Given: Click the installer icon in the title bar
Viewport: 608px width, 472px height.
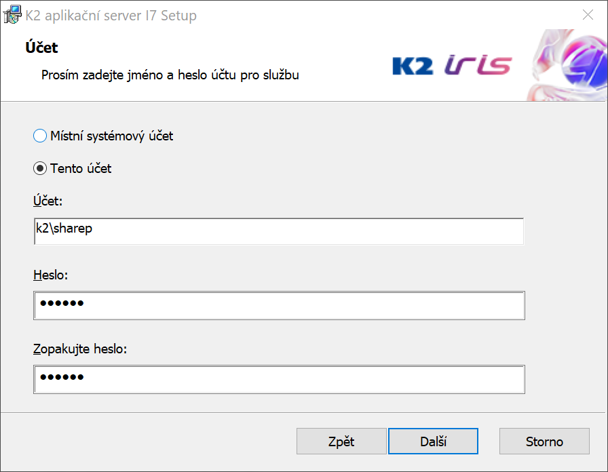Looking at the screenshot, I should pyautogui.click(x=12, y=15).
